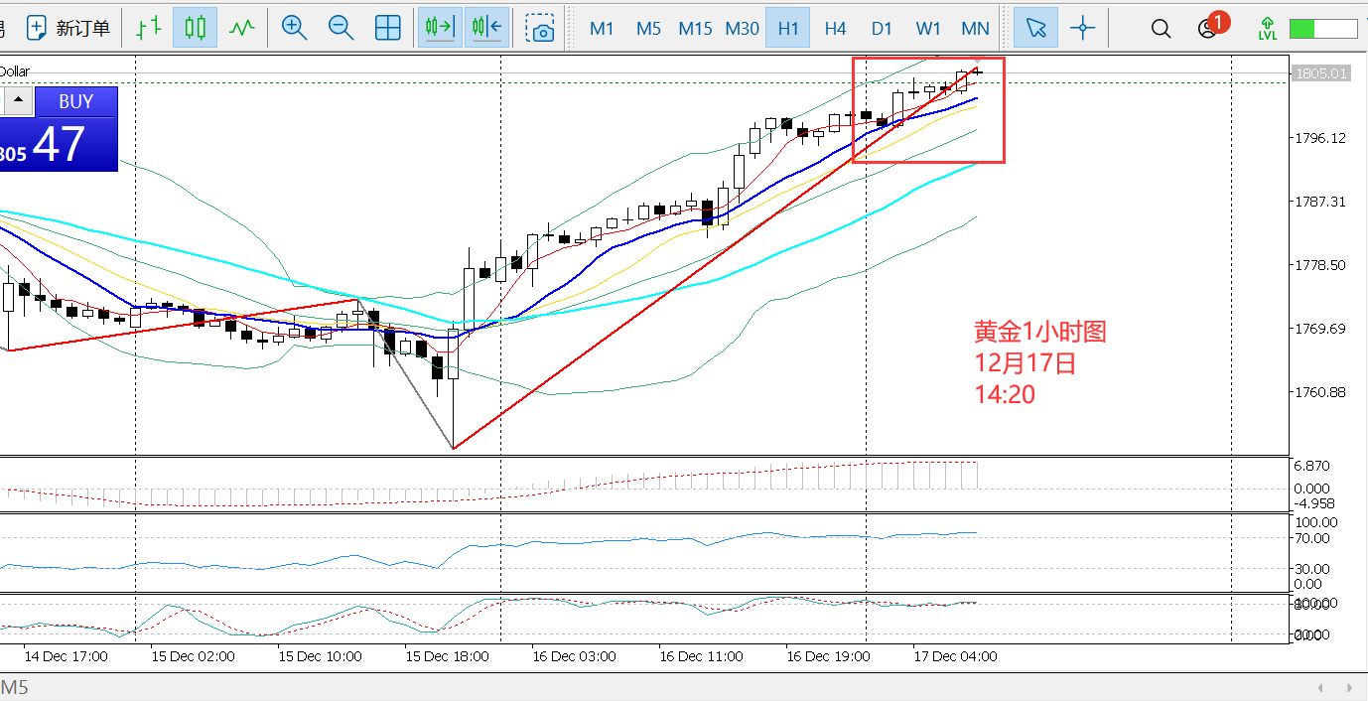Click the green LVL indicator icon
Image resolution: width=1368 pixels, height=701 pixels.
point(1268,28)
